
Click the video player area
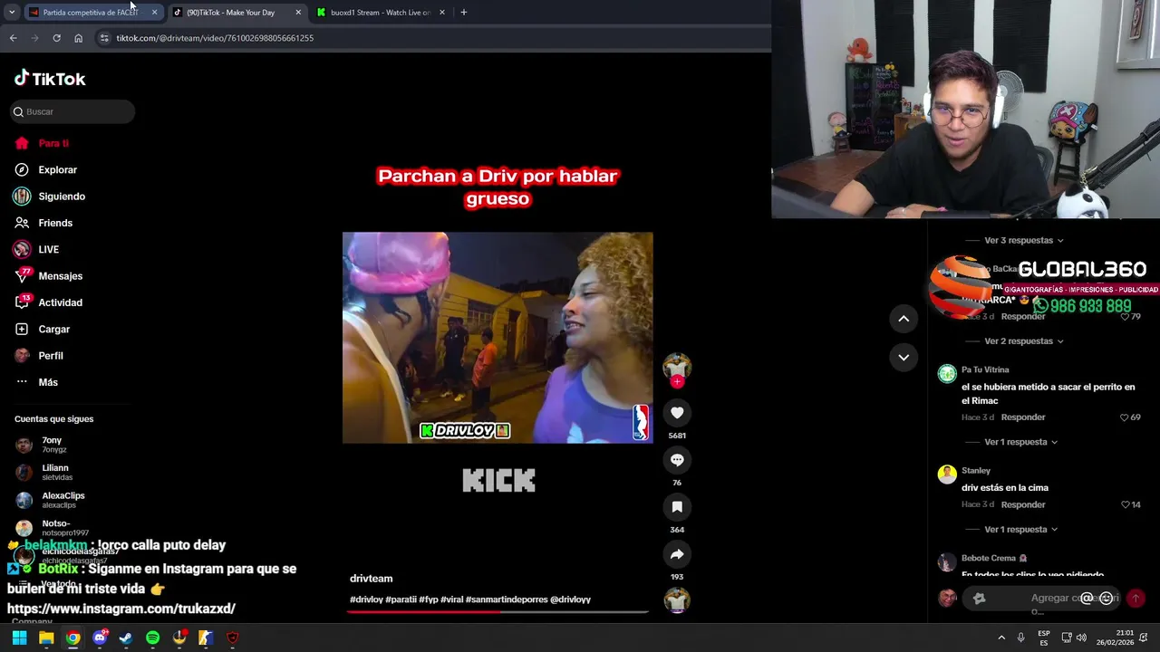(x=498, y=338)
